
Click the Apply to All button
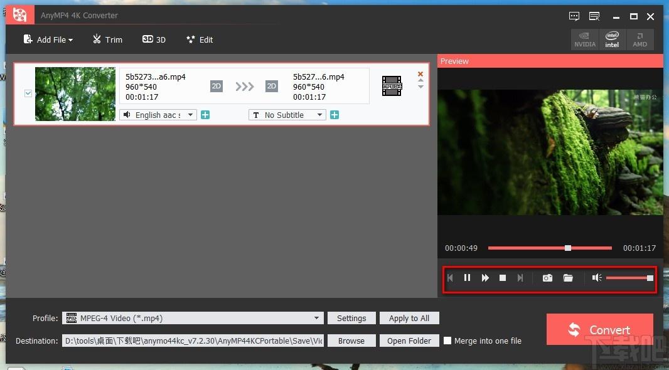(x=409, y=318)
